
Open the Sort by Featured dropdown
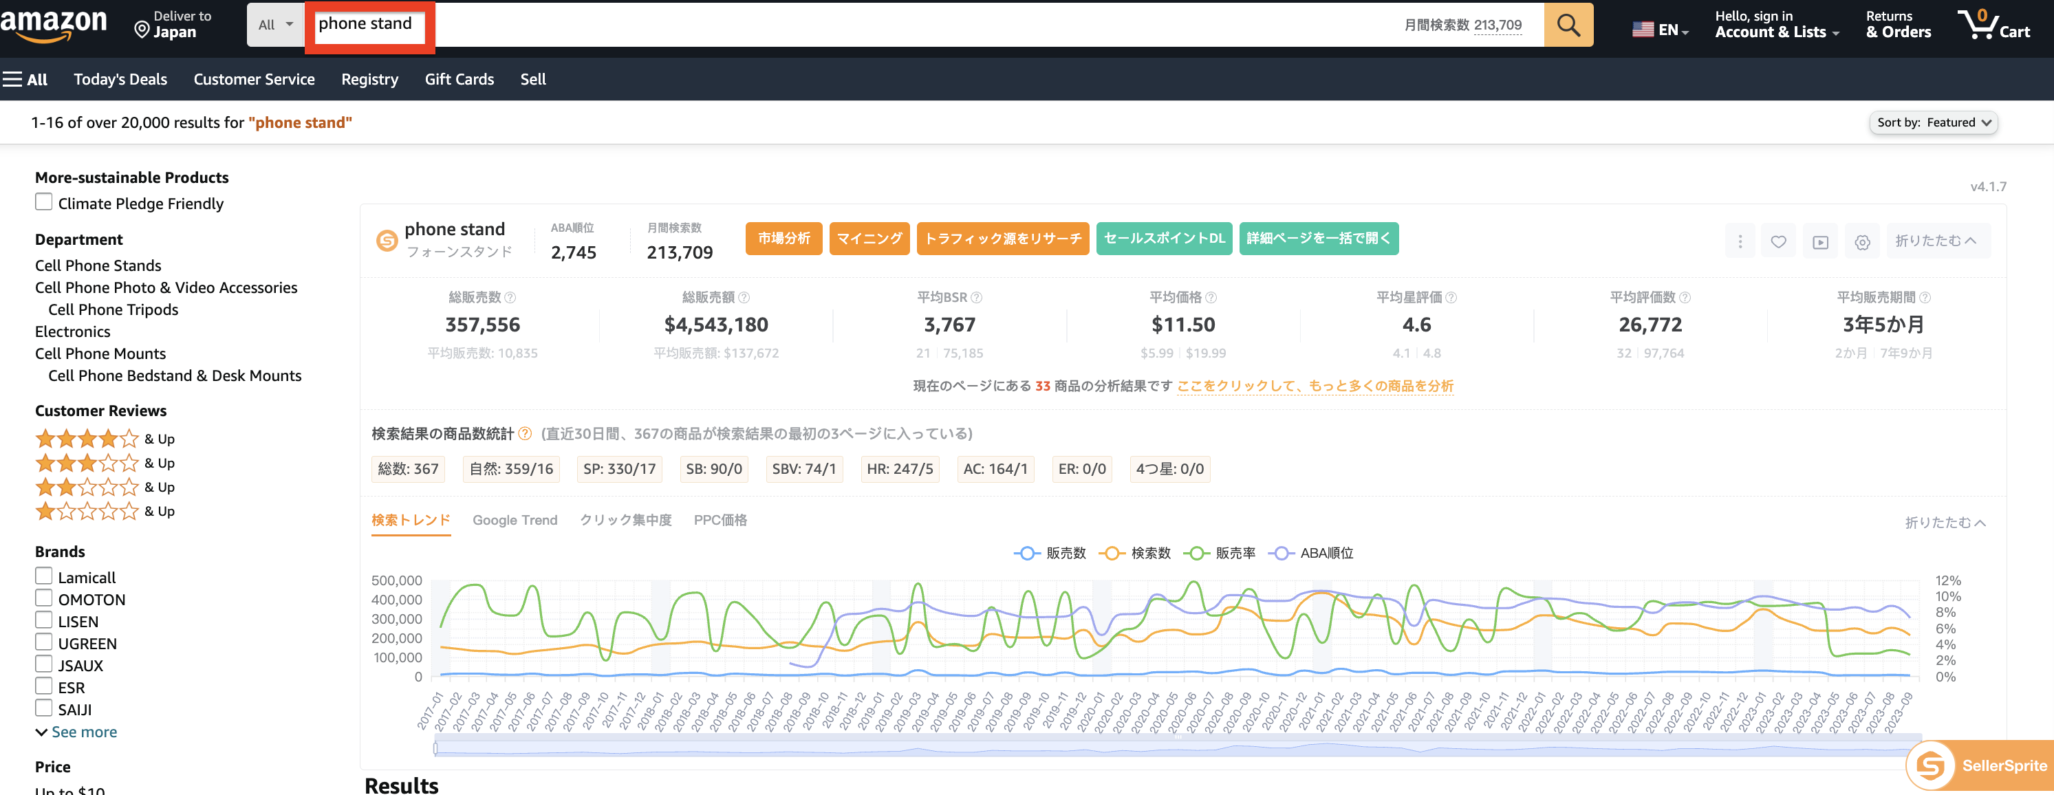pos(1933,122)
